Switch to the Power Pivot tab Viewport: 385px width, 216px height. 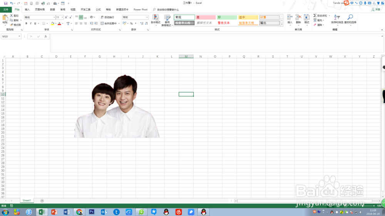pyautogui.click(x=141, y=10)
